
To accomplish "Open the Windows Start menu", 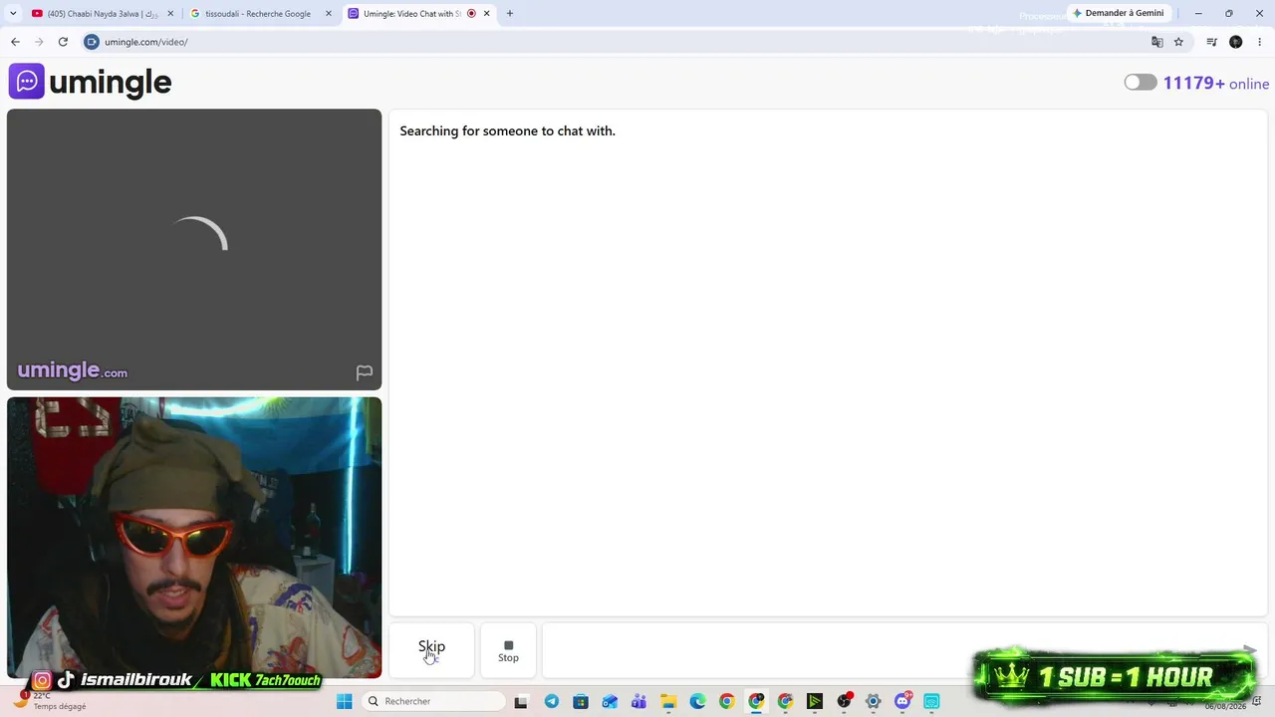I will [x=345, y=701].
